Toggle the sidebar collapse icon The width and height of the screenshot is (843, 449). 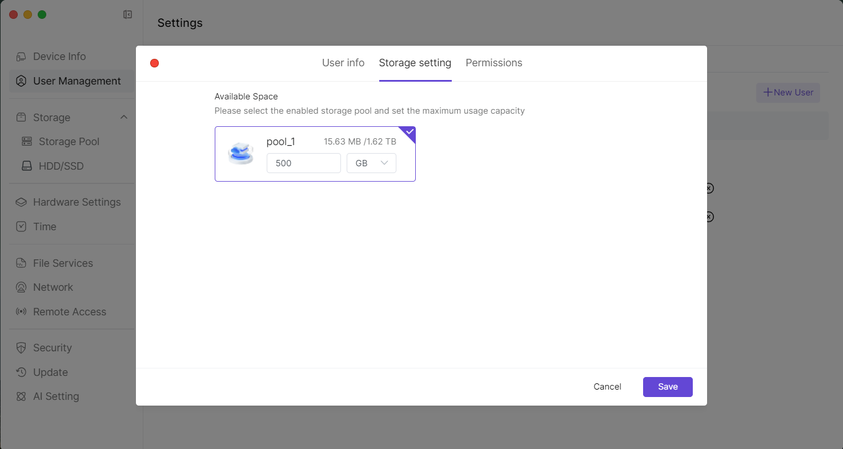(x=128, y=15)
